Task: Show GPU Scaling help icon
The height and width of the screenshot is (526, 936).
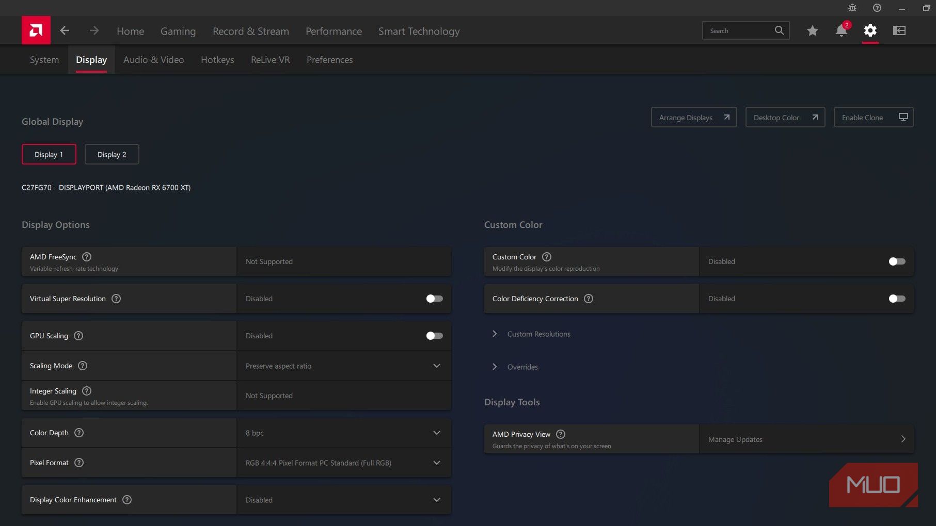Action: (x=78, y=336)
